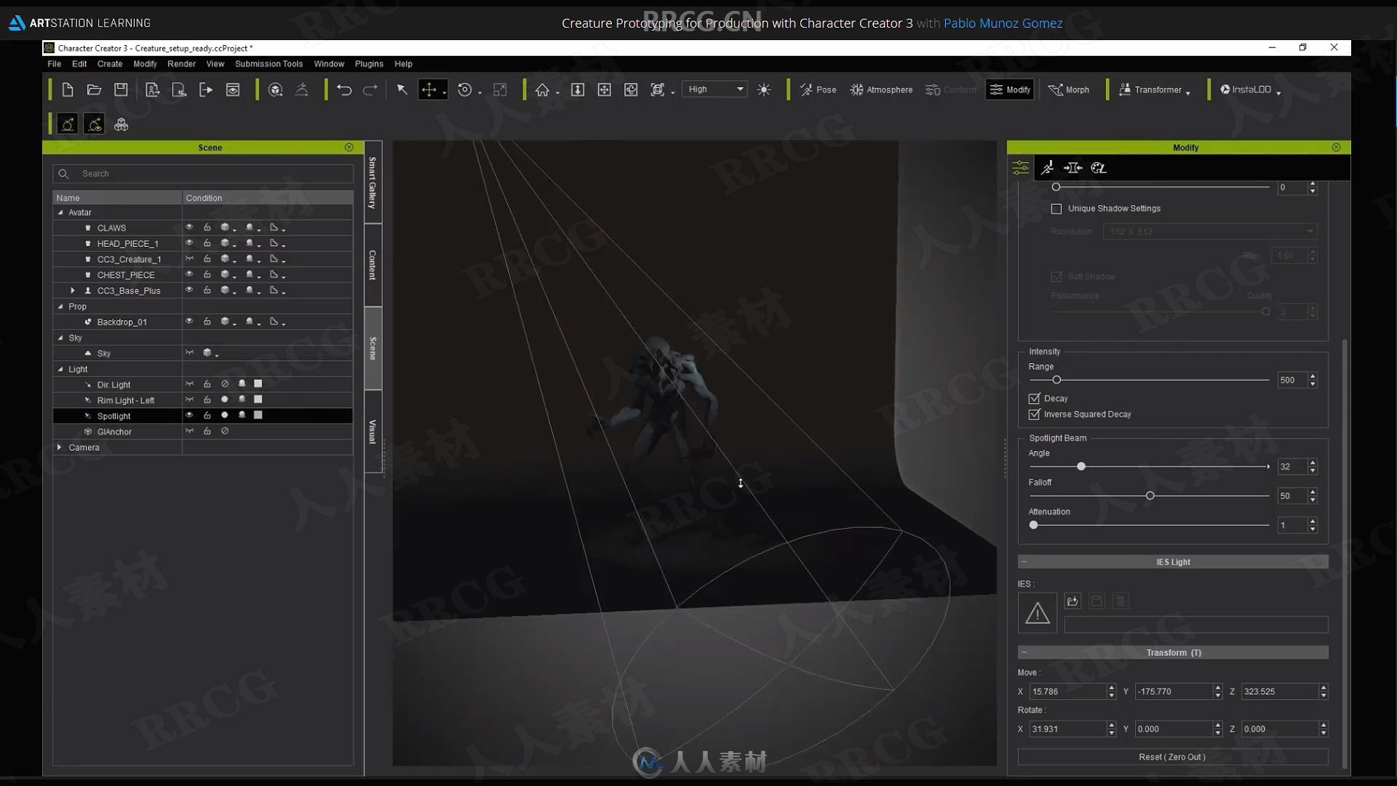Click the Move X value field
1397x786 pixels.
(1068, 691)
